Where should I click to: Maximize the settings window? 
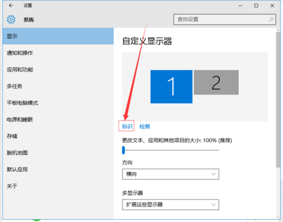[x=256, y=5]
